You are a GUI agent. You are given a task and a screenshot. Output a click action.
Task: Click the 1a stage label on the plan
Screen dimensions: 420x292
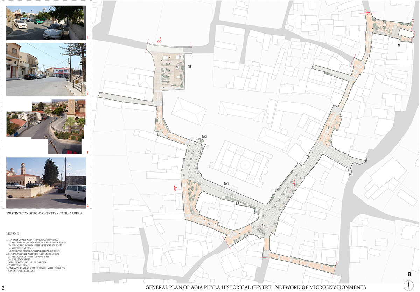pyautogui.click(x=264, y=226)
